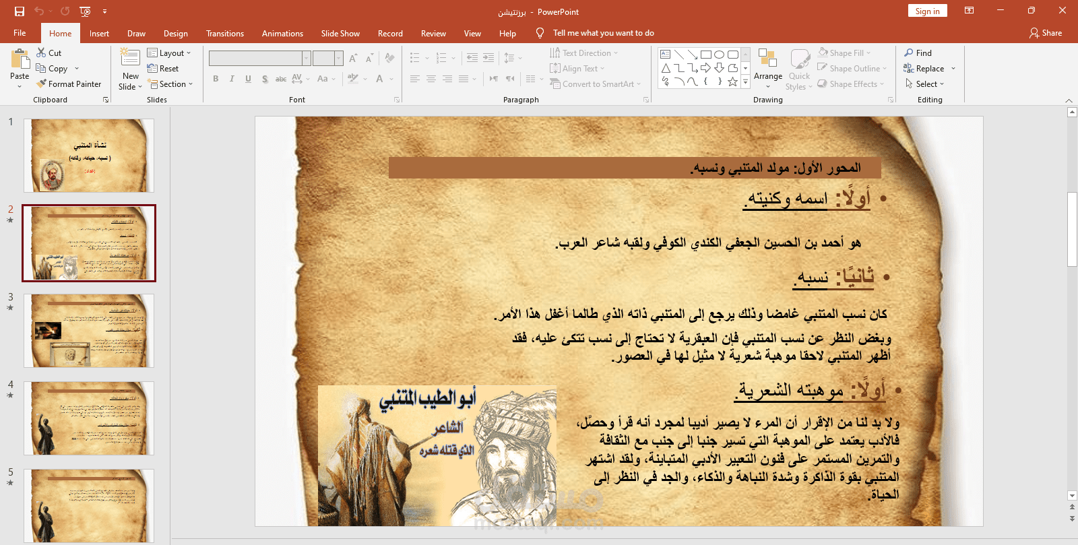Open Shape Outline color options

click(x=852, y=68)
